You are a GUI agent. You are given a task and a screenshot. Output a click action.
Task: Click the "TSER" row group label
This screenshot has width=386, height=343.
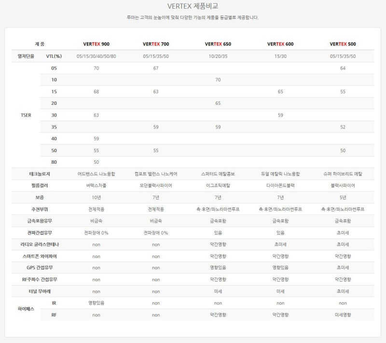pyautogui.click(x=26, y=115)
